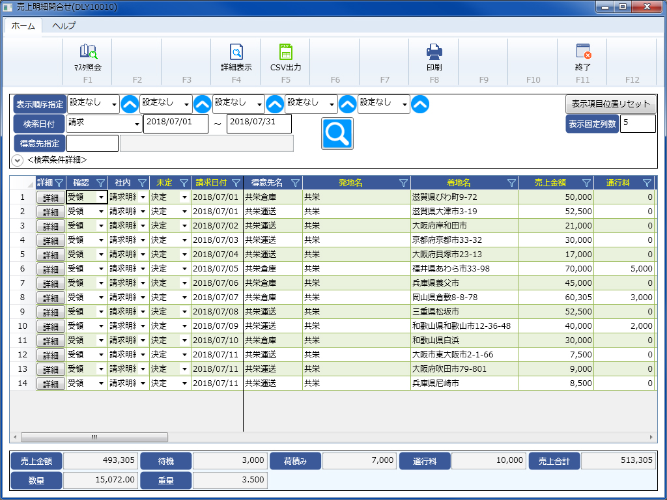This screenshot has width=667, height=500.
Task: Toggle sort direction arrow after third 設定なし
Action: (x=275, y=104)
